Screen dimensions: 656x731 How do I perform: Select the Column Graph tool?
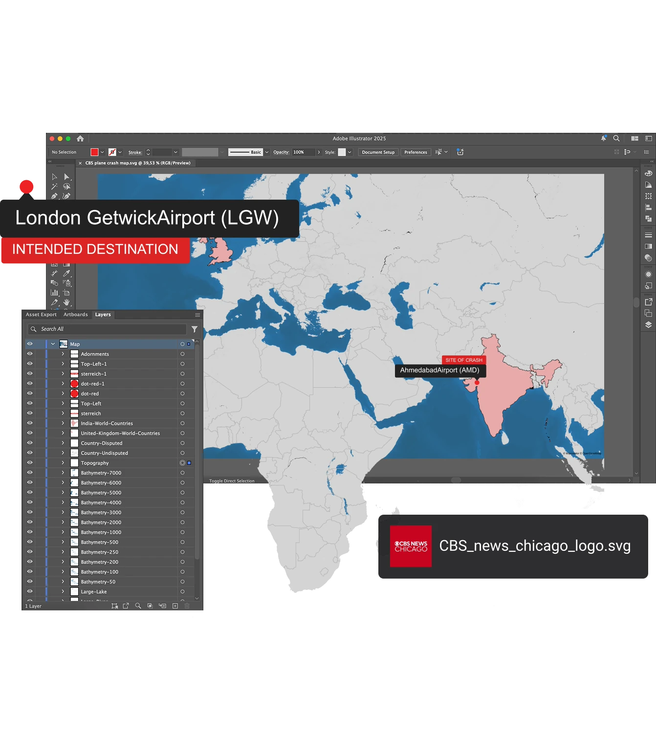(x=54, y=293)
